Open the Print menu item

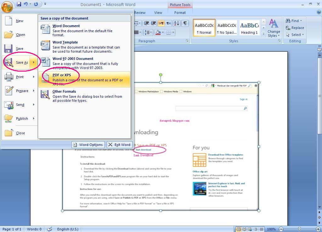tap(19, 77)
